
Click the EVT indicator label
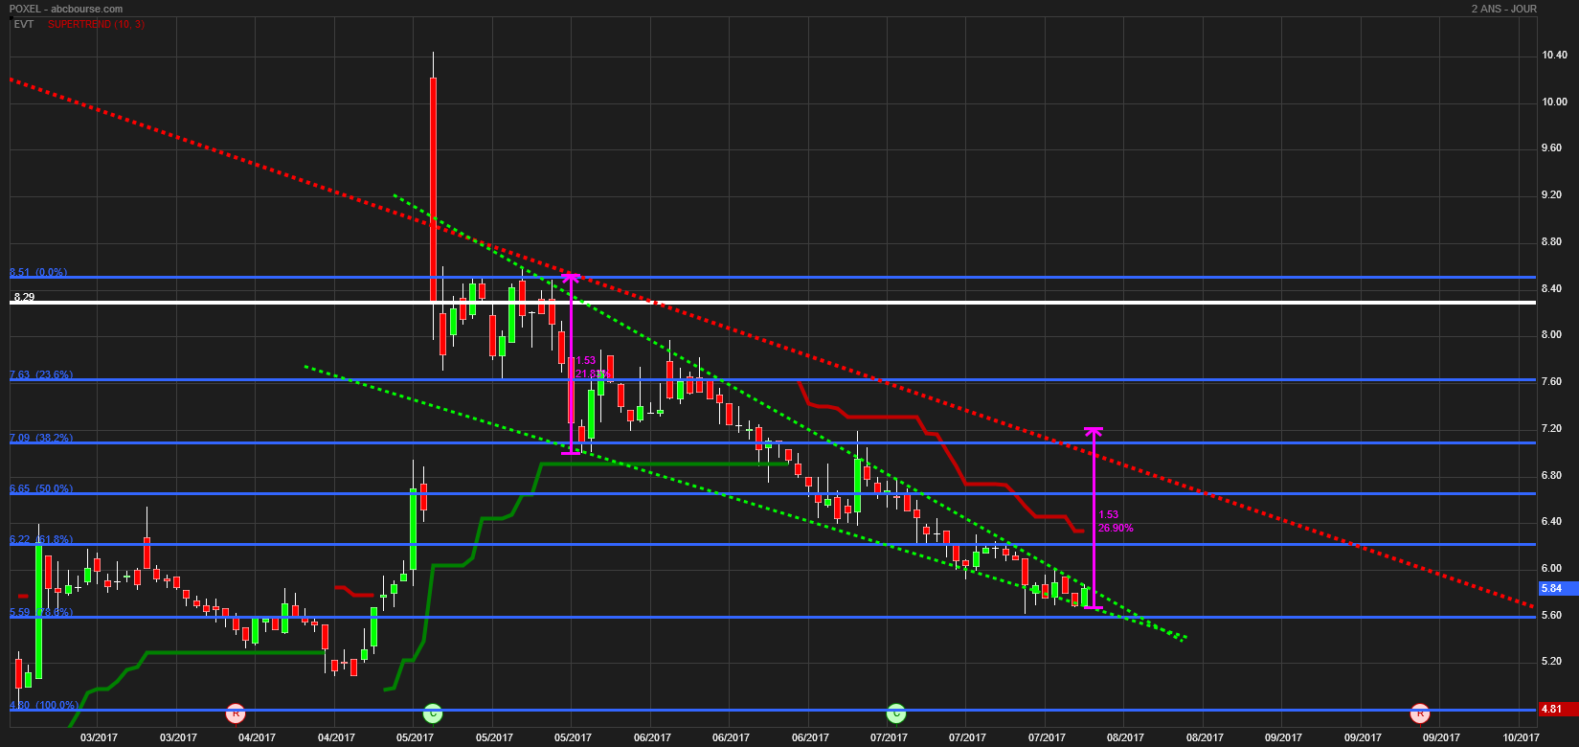(x=25, y=24)
